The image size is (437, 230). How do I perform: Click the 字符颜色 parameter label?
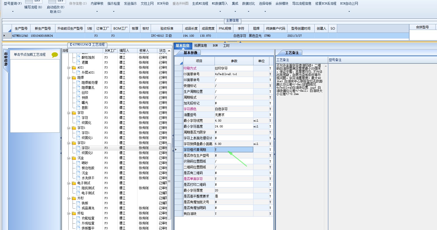coord(190,109)
